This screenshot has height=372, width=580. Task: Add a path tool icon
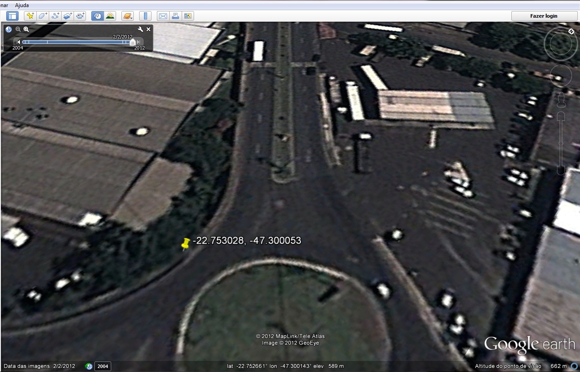tap(55, 16)
